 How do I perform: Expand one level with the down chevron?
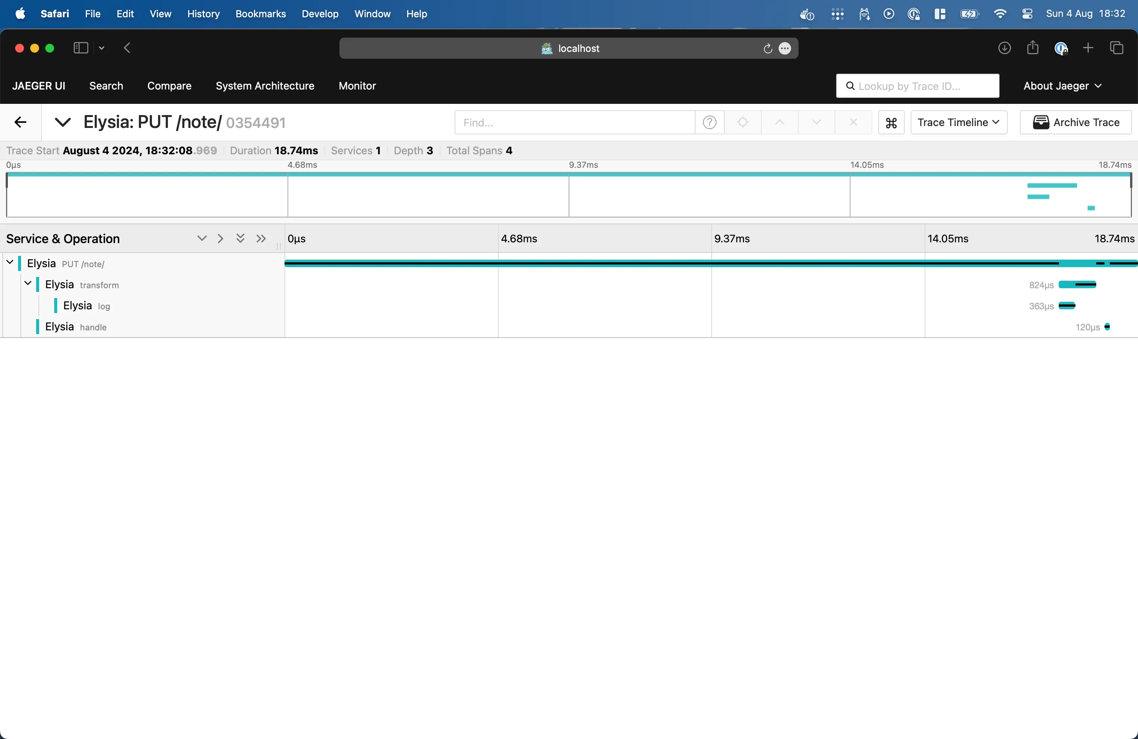click(x=202, y=239)
